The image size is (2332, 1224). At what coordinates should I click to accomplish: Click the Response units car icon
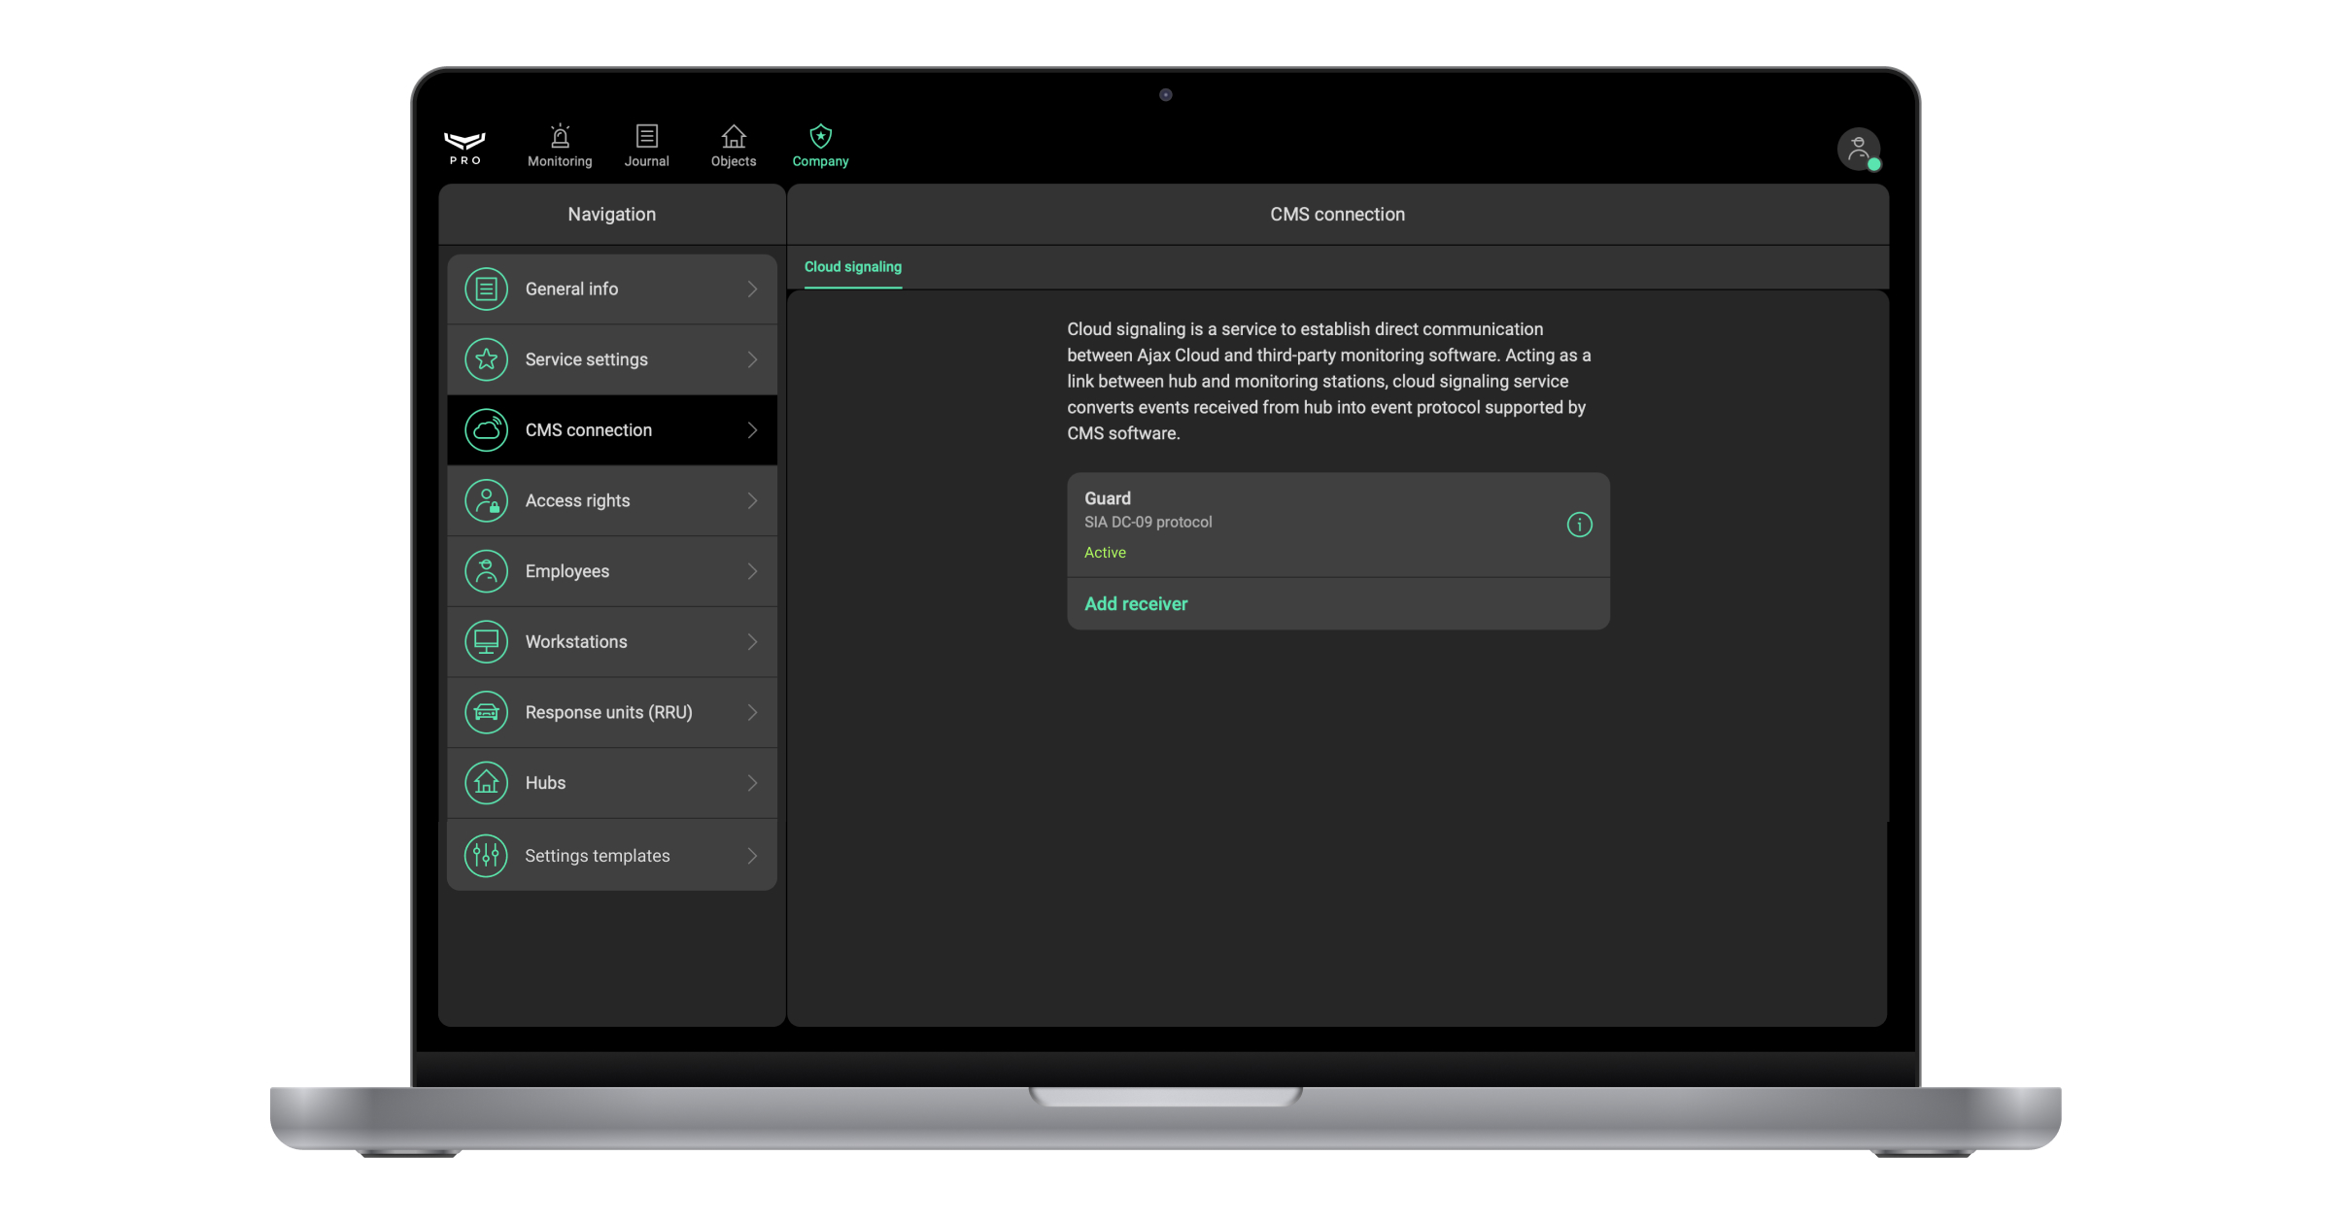click(x=487, y=713)
